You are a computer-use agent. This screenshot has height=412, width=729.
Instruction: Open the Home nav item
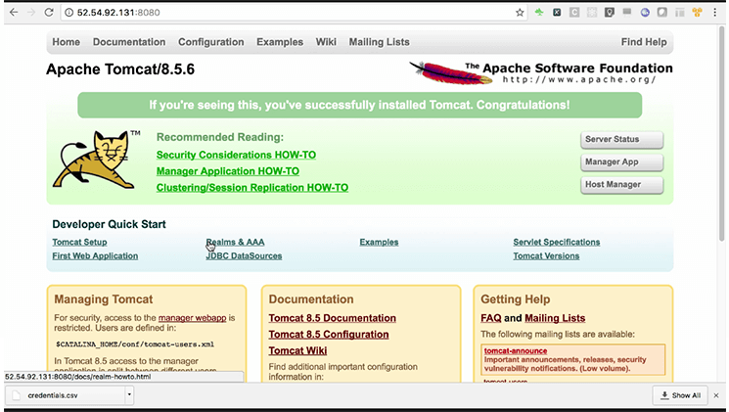click(x=66, y=42)
